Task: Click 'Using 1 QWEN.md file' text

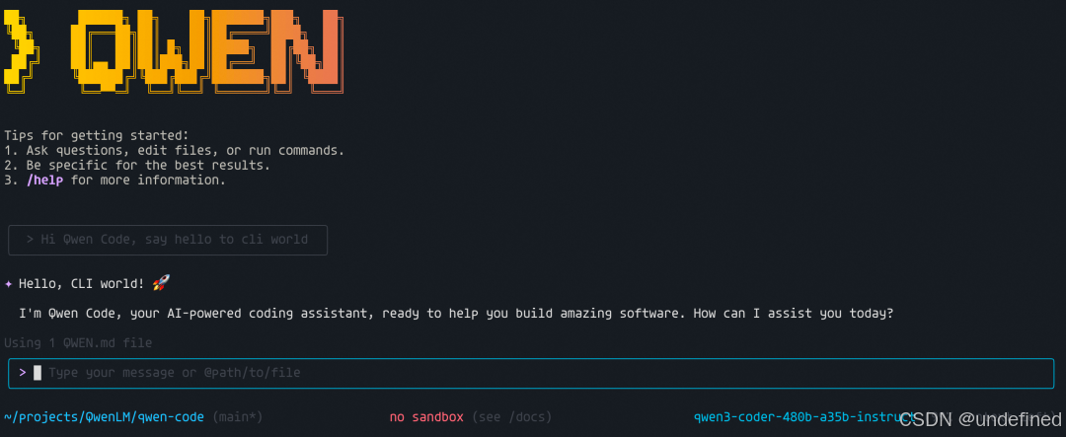Action: click(x=78, y=343)
